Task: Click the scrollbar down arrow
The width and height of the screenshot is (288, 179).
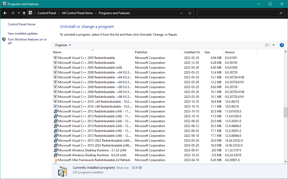Action: pos(285,162)
